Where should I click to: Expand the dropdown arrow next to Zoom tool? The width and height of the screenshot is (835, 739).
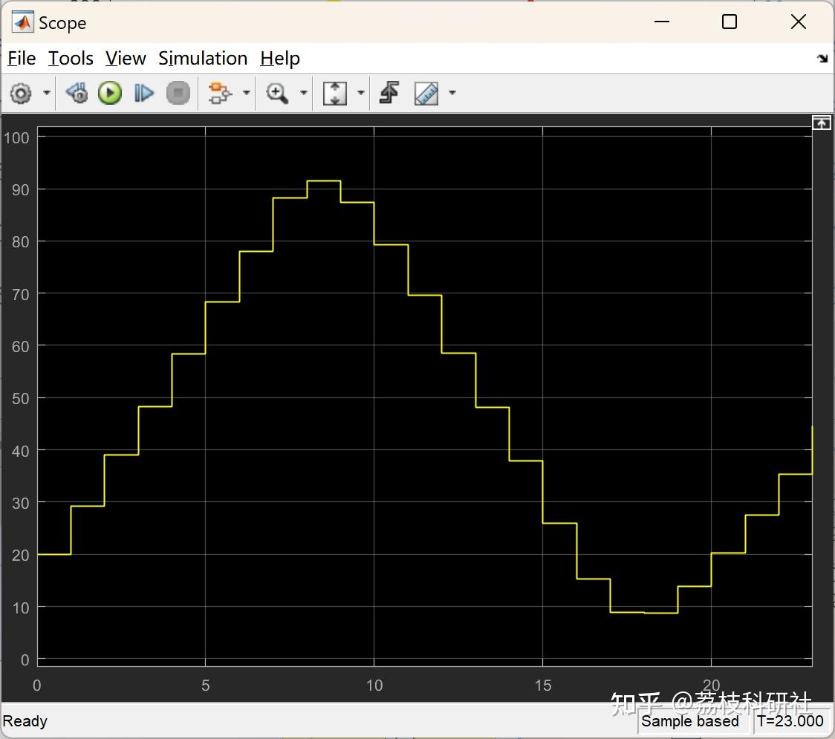click(304, 93)
